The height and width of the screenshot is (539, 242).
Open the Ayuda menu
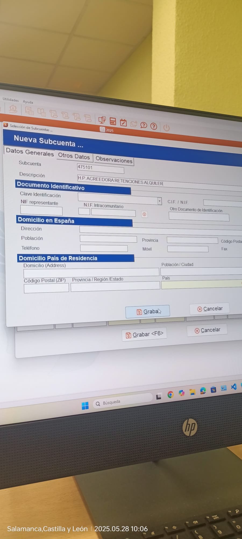[28, 102]
